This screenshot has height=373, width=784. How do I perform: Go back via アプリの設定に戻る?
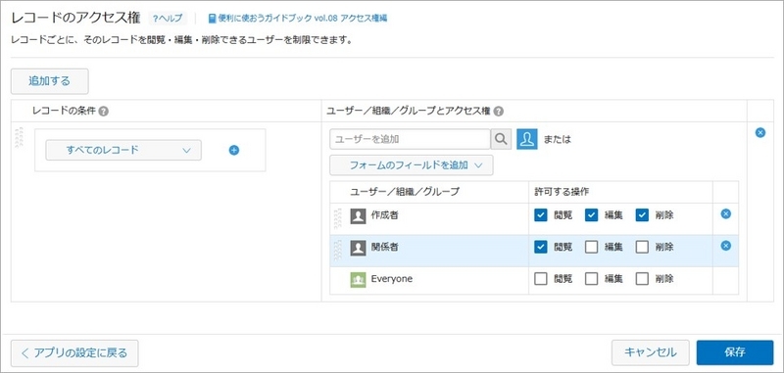pyautogui.click(x=74, y=353)
